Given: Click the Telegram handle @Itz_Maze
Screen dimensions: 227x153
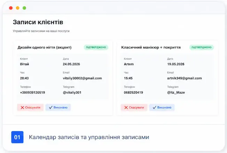Looking at the screenshot, I should pos(176,92).
